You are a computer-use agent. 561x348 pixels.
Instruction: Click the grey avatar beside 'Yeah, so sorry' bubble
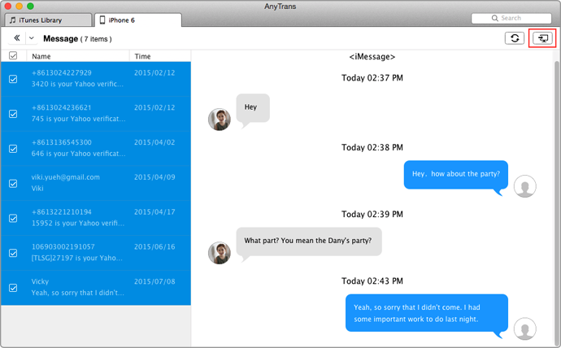tap(525, 328)
